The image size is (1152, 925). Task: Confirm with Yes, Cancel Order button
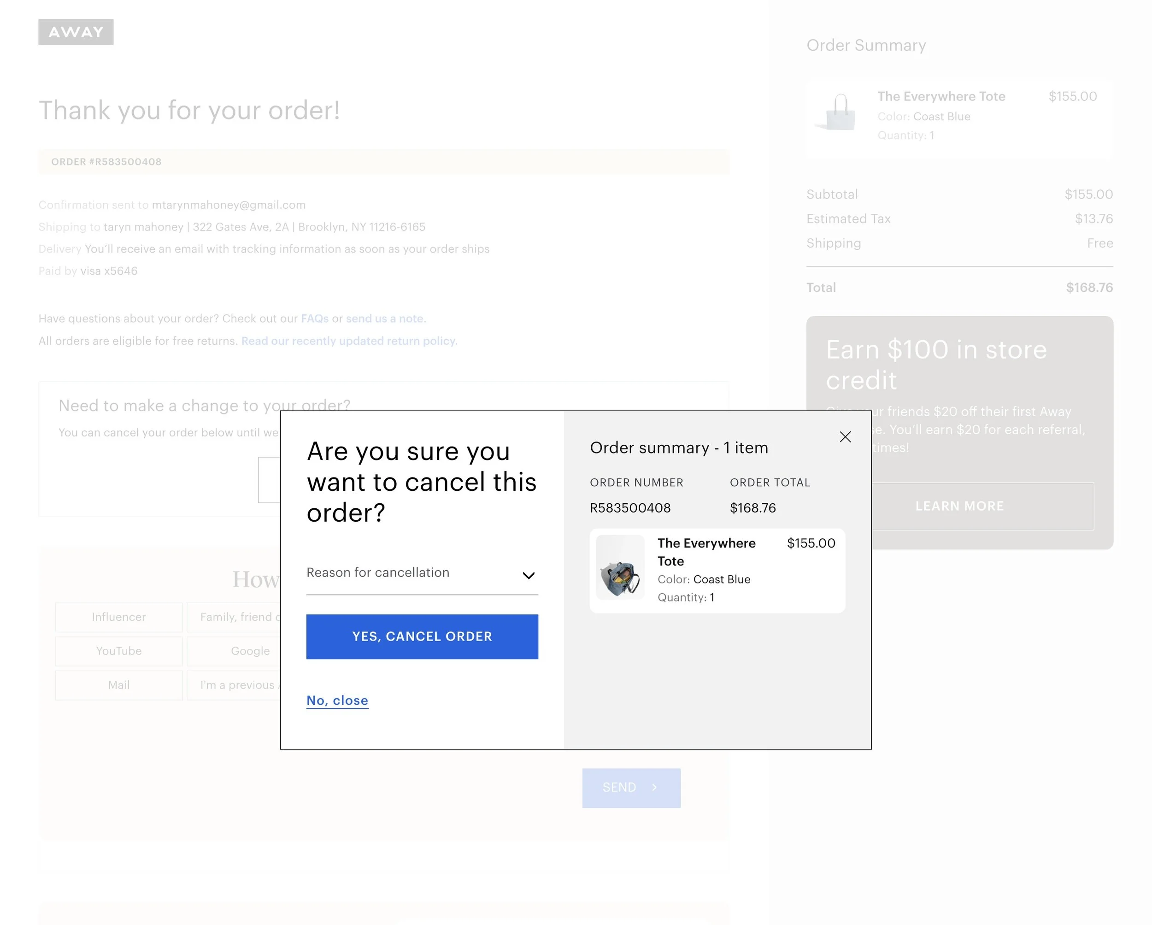[422, 636]
